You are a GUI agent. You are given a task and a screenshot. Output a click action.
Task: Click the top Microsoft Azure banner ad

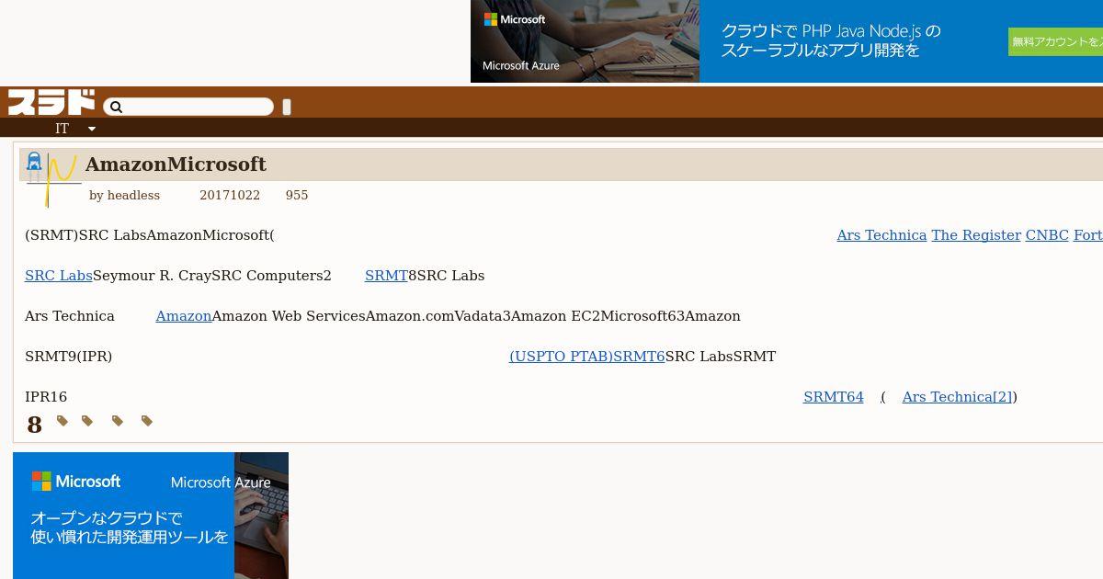click(787, 41)
